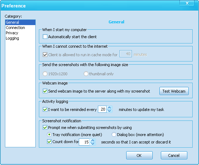Close the Preference window
Viewport: 199px width, 165px height.
click(x=187, y=3)
